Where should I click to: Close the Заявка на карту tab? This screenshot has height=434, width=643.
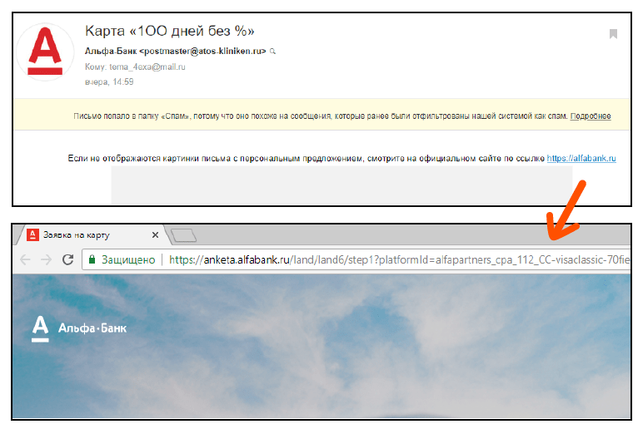pyautogui.click(x=155, y=235)
